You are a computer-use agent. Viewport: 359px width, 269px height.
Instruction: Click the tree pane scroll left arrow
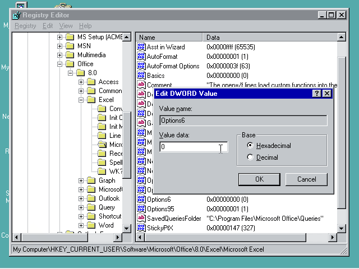coord(16,238)
